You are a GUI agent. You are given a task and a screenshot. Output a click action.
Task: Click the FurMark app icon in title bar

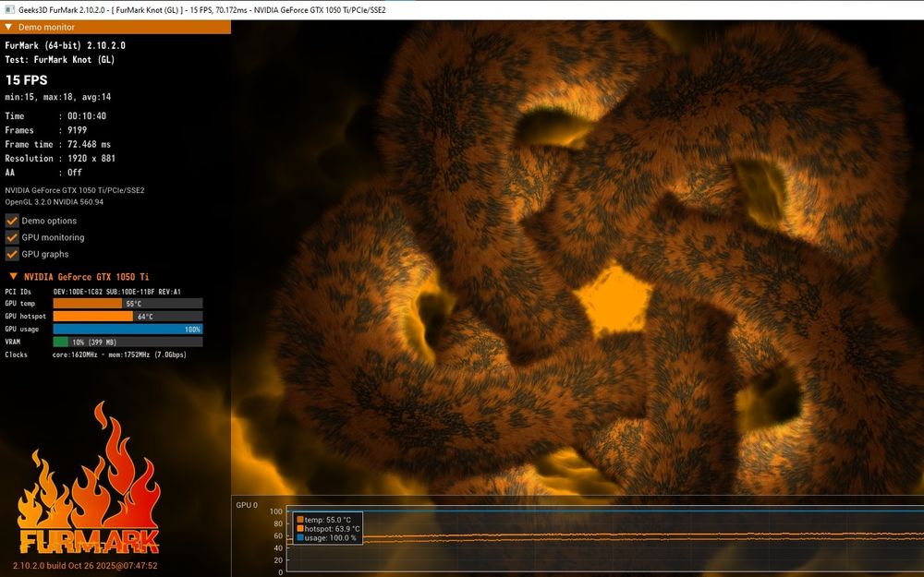point(9,9)
